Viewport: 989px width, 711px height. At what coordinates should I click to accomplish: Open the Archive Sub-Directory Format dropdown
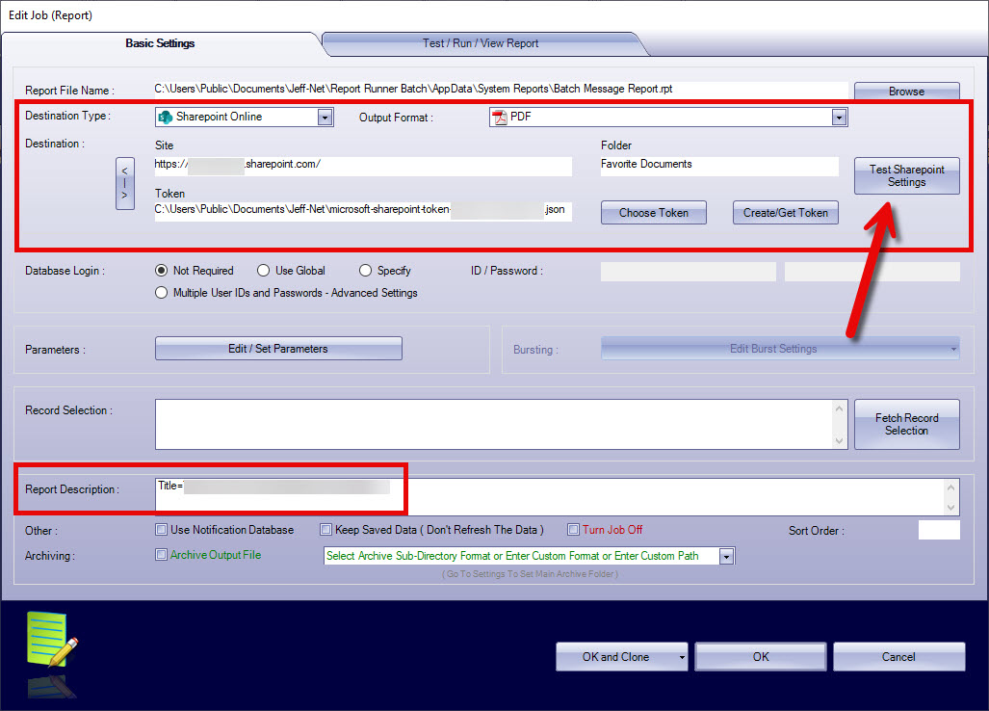coord(726,556)
